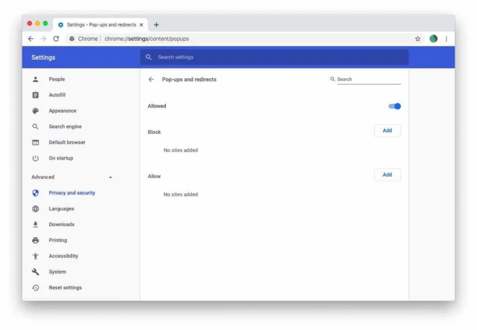Close the Settings tab
The width and height of the screenshot is (477, 330).
pyautogui.click(x=141, y=25)
